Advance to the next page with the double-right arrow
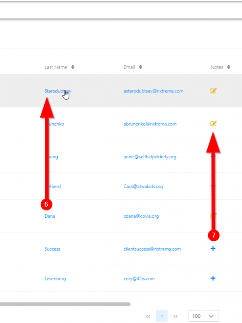Image resolution: width=242 pixels, height=323 pixels. click(175, 316)
